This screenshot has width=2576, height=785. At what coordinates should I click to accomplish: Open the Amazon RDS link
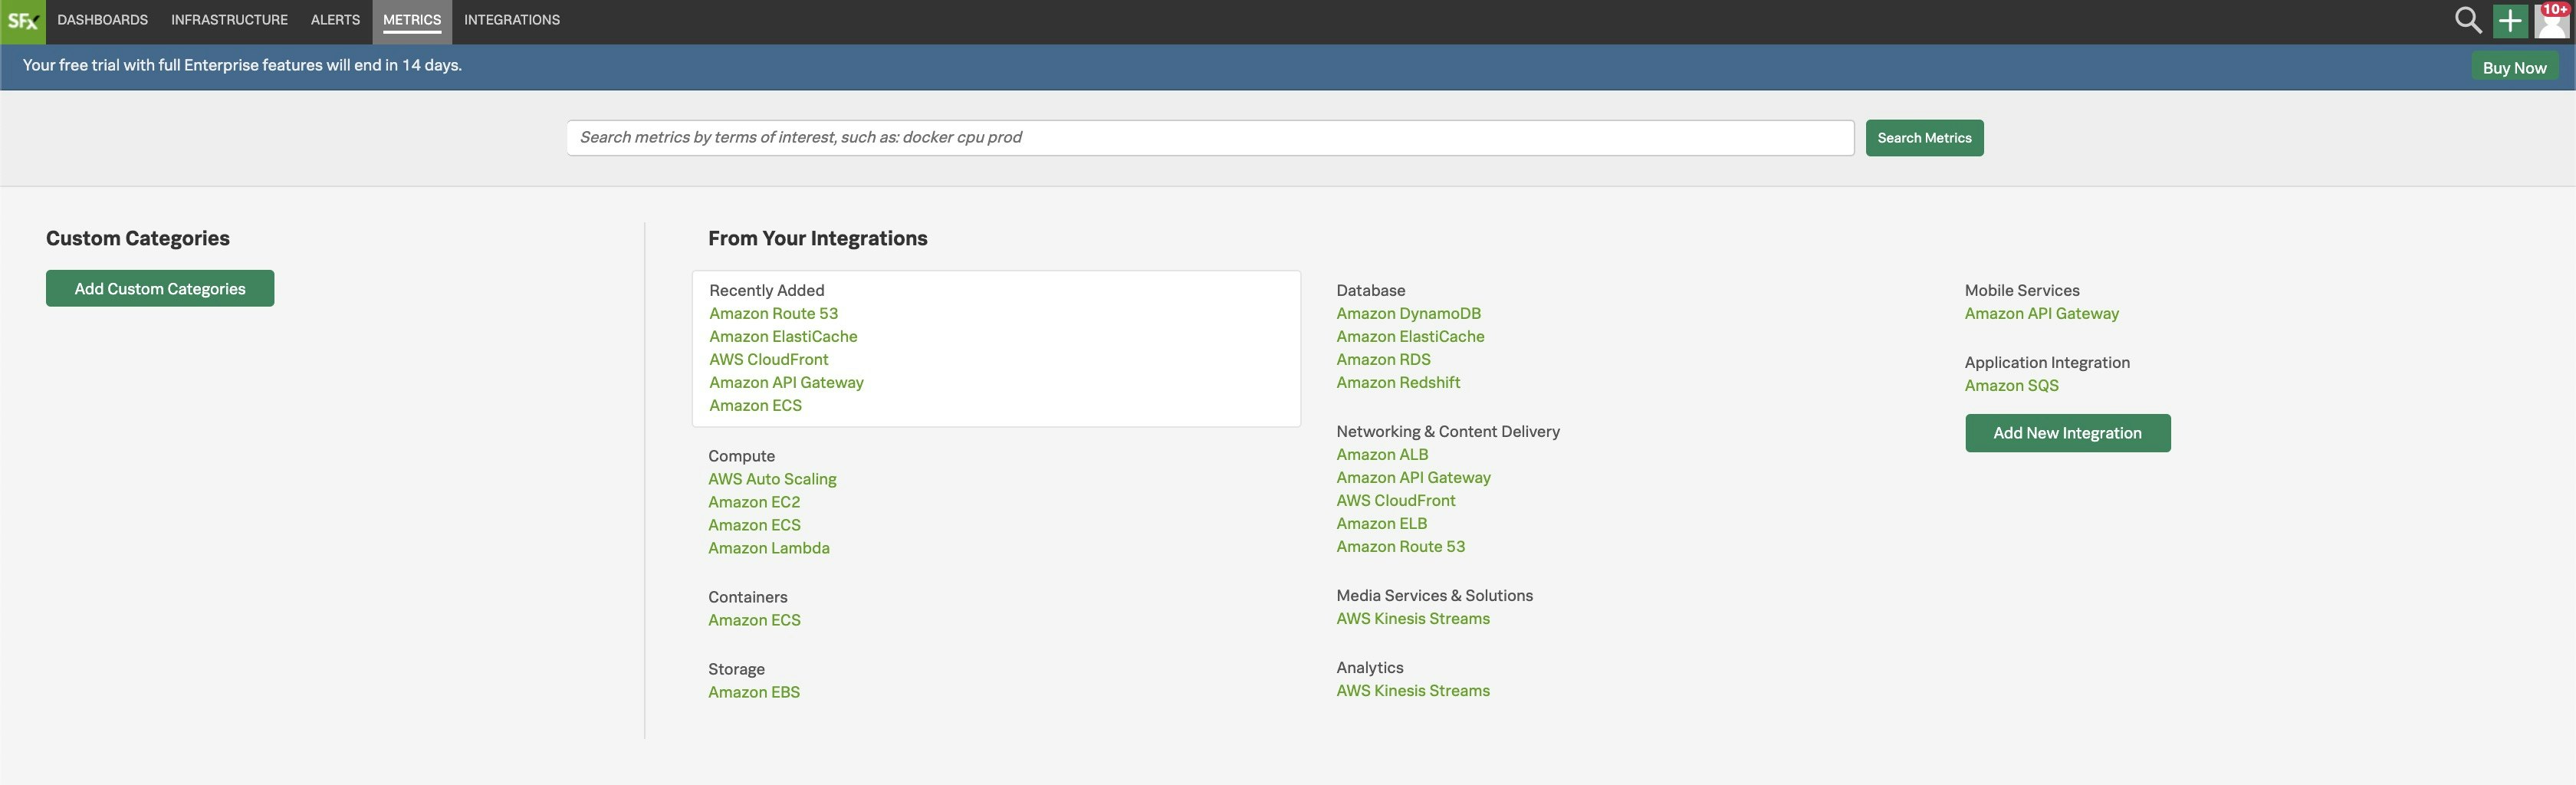pos(1383,359)
